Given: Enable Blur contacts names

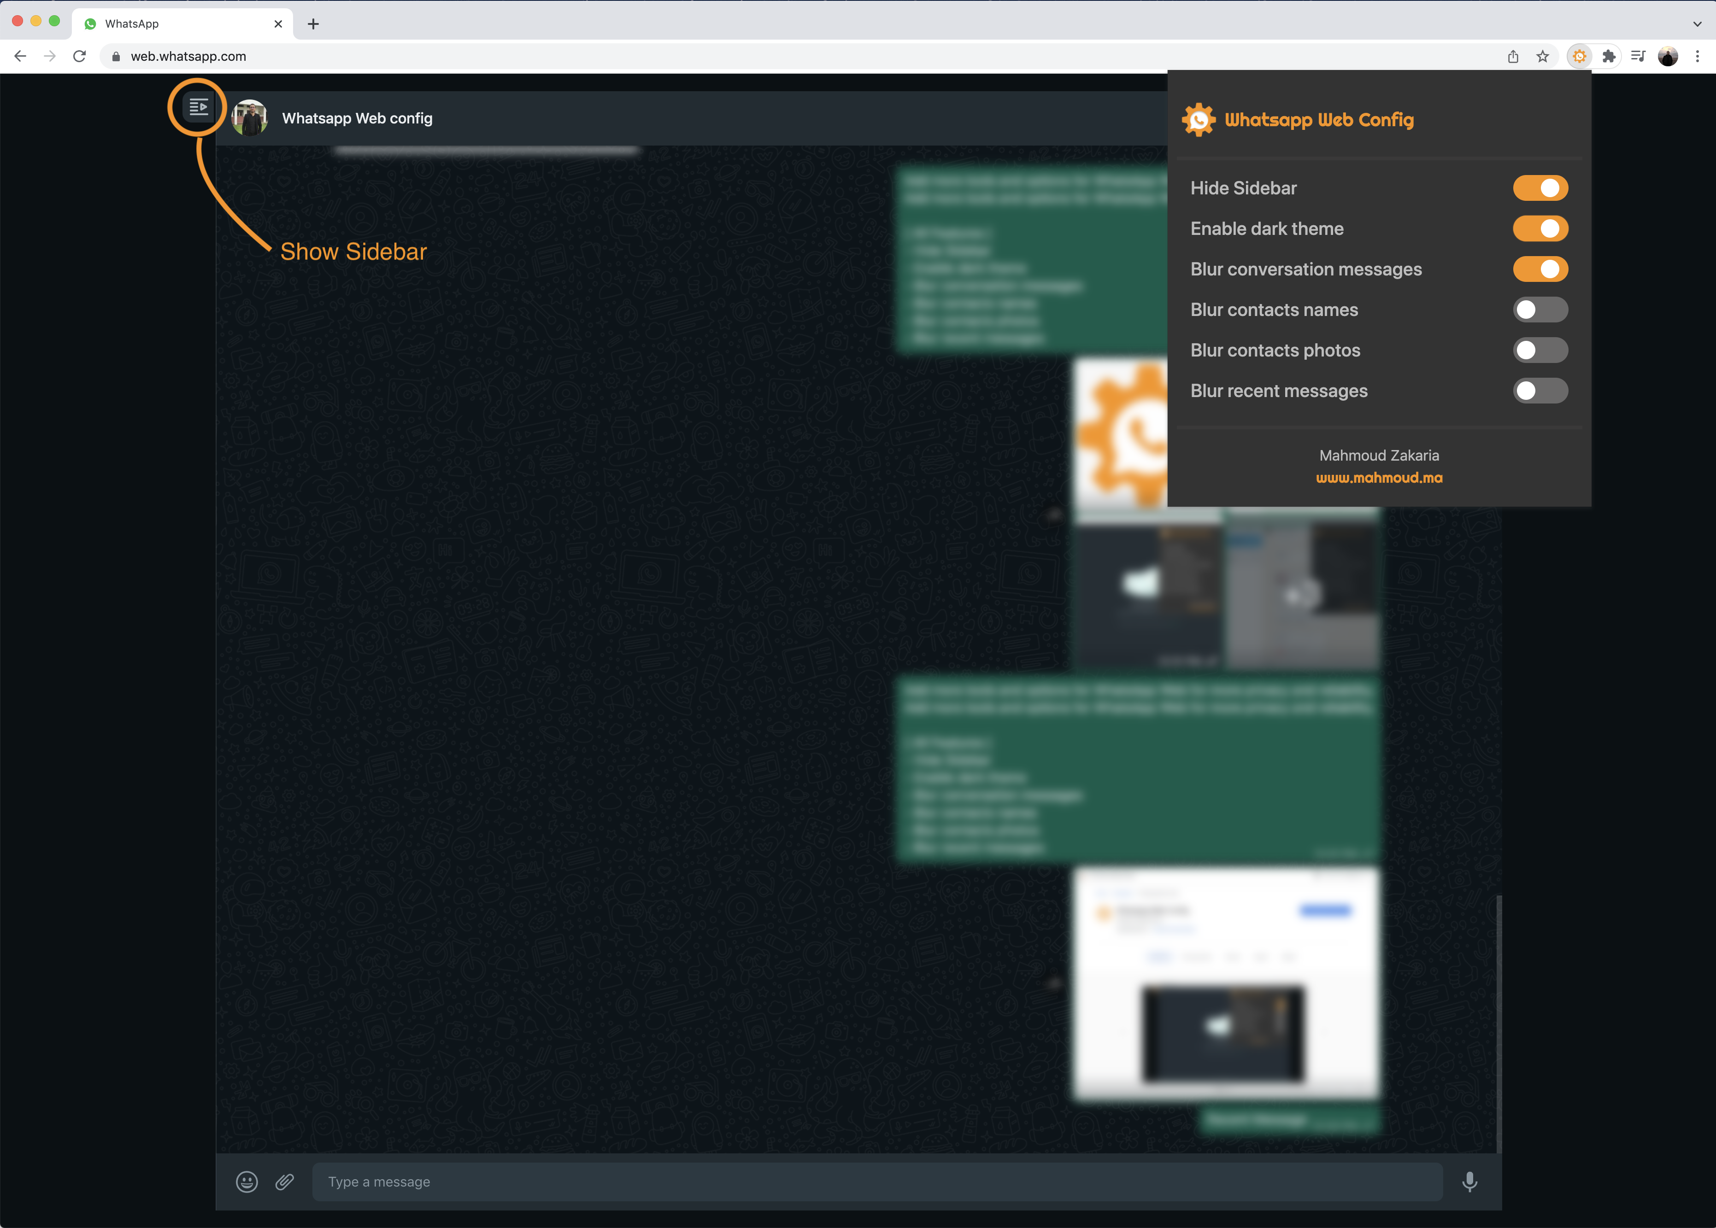Looking at the screenshot, I should (1540, 310).
